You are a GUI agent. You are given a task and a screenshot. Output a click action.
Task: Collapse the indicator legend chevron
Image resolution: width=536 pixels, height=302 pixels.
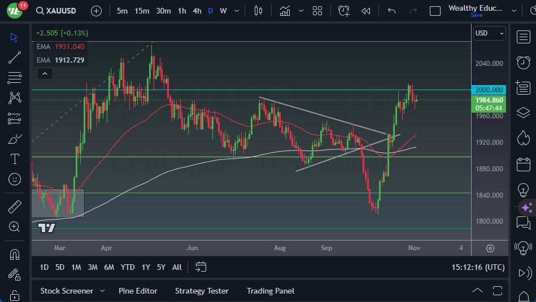[x=44, y=73]
